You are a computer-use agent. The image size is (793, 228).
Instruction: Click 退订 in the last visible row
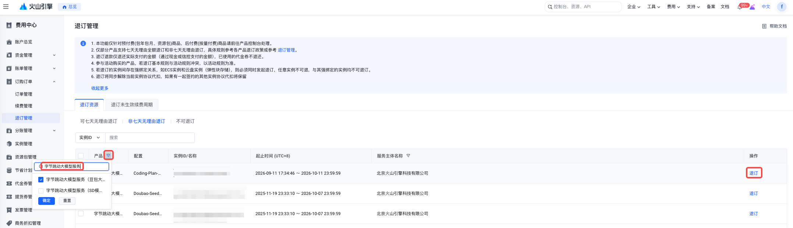[x=754, y=214]
